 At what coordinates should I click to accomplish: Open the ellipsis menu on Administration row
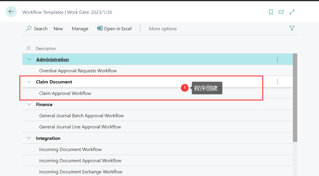[x=277, y=59]
